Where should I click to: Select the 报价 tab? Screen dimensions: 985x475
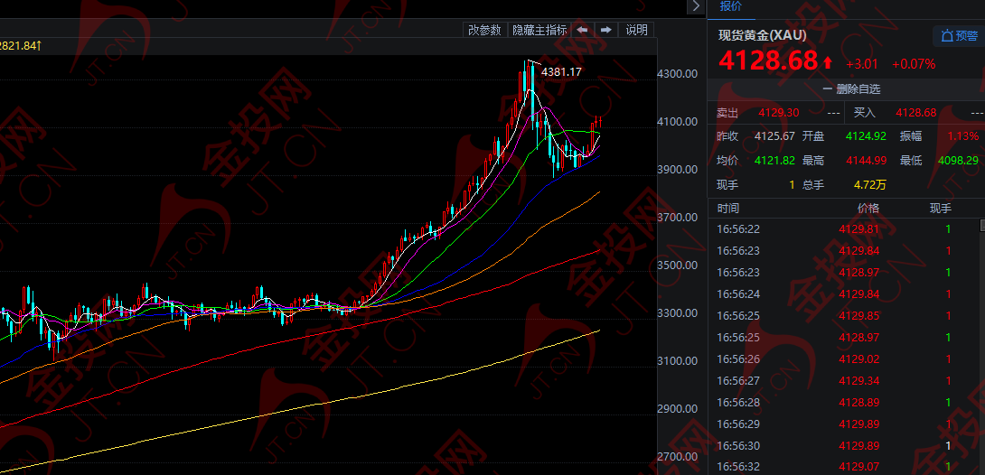pyautogui.click(x=730, y=6)
